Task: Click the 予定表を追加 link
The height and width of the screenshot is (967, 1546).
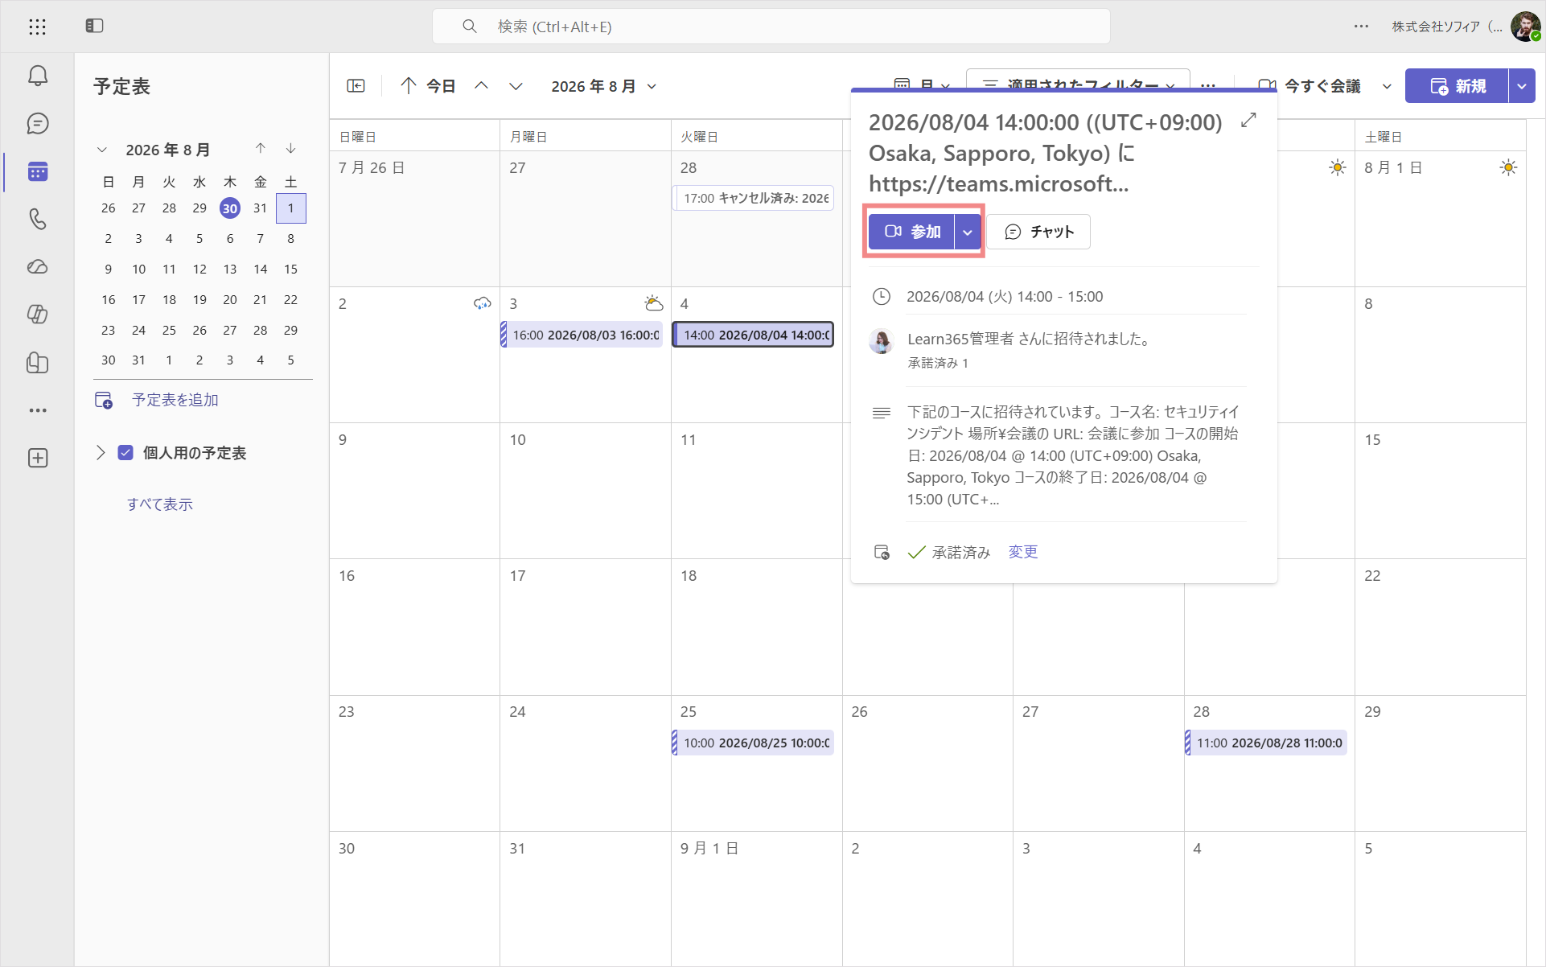Action: point(175,400)
